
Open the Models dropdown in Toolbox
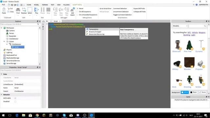(180, 26)
